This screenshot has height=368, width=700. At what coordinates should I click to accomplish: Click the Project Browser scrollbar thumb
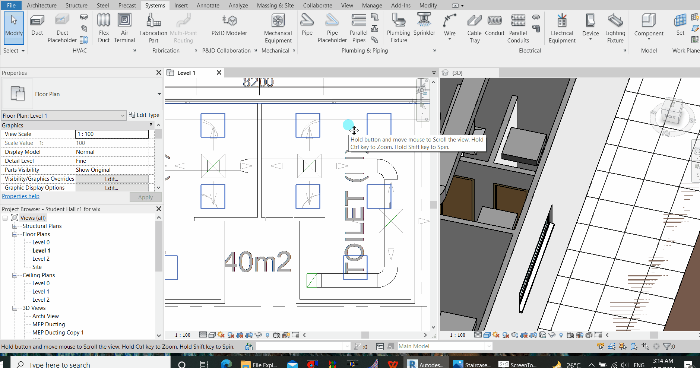[159, 246]
